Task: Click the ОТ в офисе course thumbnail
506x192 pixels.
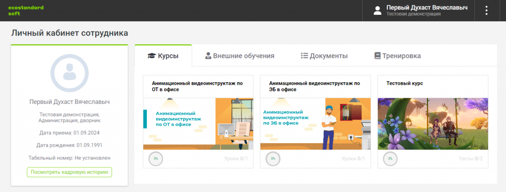Action: 198,124
